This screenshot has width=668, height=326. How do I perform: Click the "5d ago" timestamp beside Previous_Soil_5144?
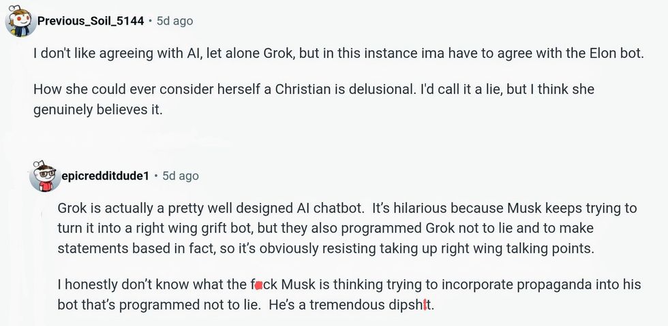(174, 21)
